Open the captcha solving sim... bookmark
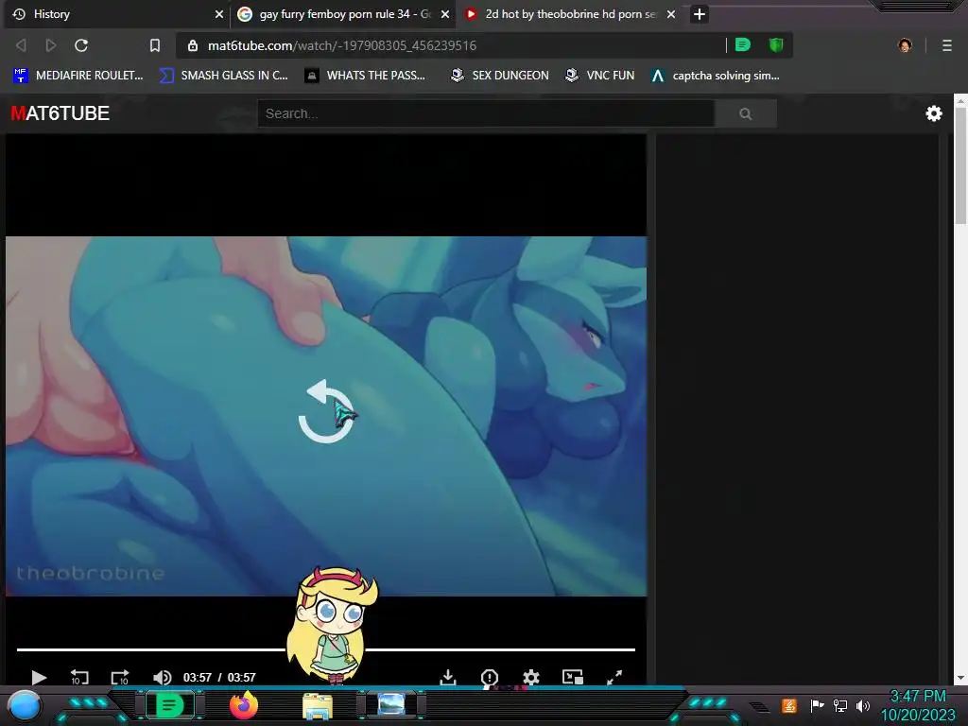Screen dimensions: 968x726 (x=716, y=76)
